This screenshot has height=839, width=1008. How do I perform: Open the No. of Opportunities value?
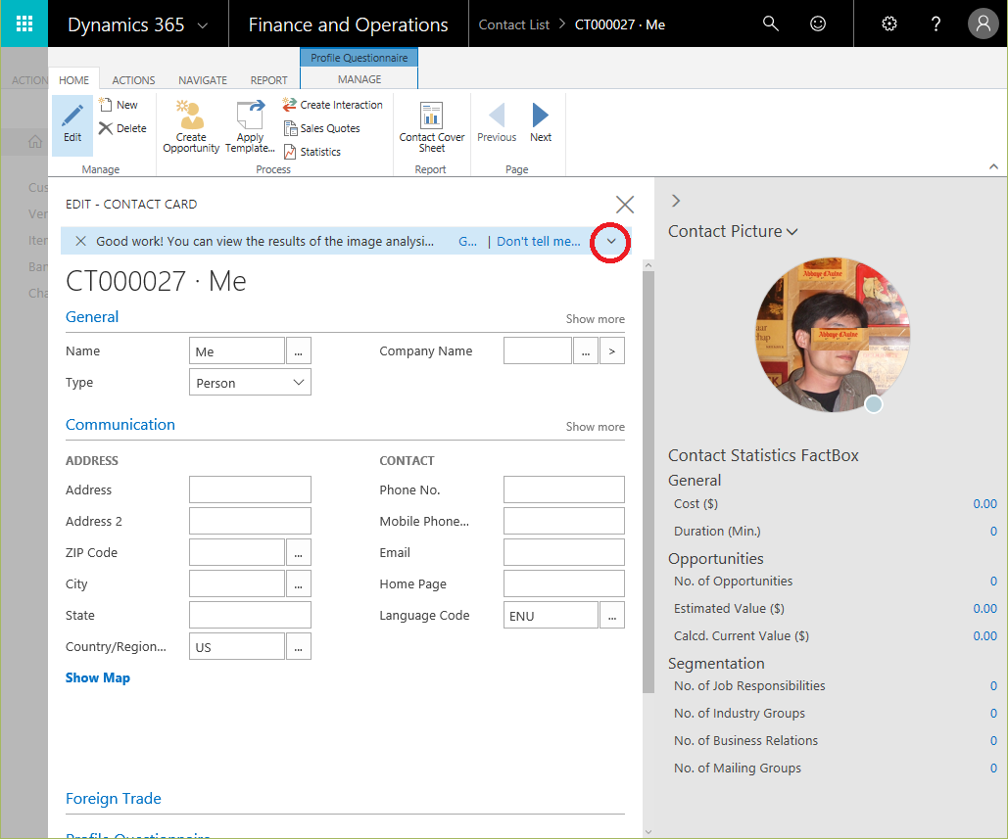pos(993,581)
